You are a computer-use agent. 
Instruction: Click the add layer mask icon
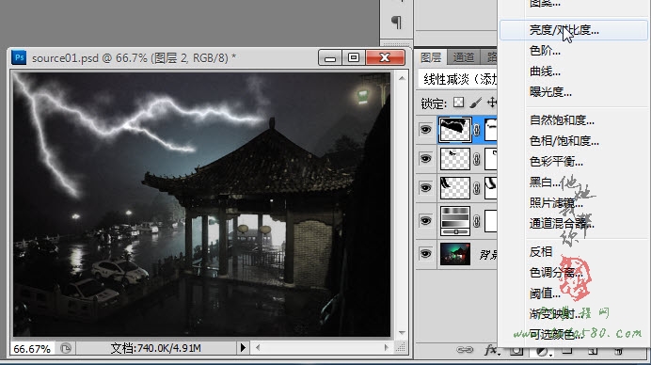(x=516, y=351)
